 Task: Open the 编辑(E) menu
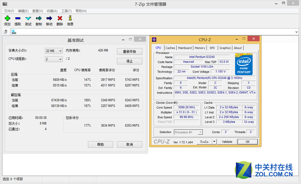click(x=23, y=11)
